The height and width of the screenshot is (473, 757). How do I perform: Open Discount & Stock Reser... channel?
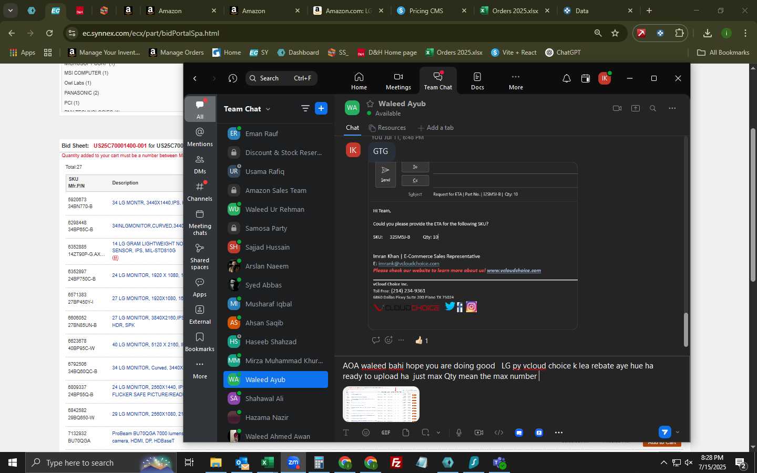click(x=275, y=152)
